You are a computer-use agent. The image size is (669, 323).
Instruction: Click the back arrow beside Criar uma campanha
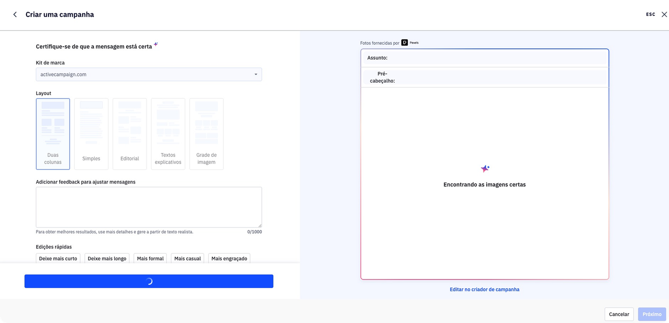(15, 15)
